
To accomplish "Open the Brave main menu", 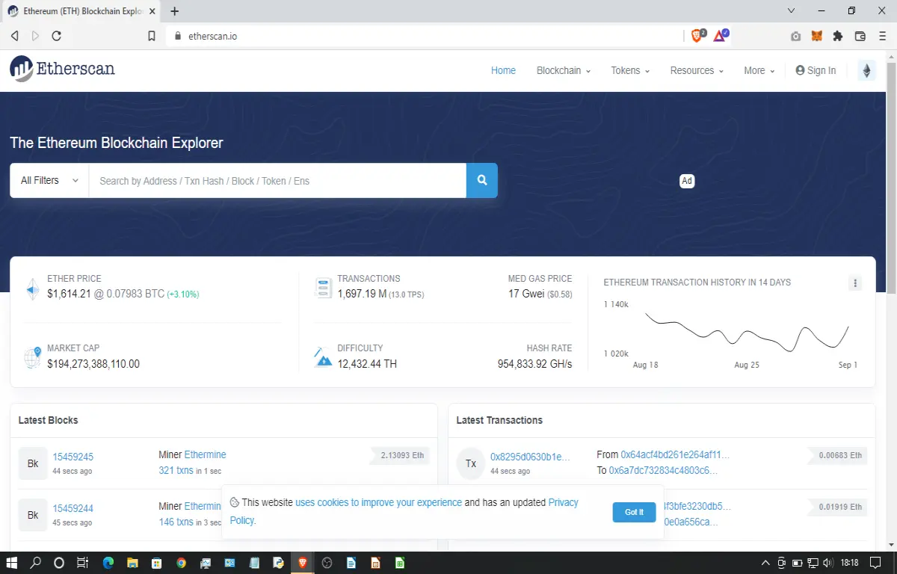I will point(882,36).
